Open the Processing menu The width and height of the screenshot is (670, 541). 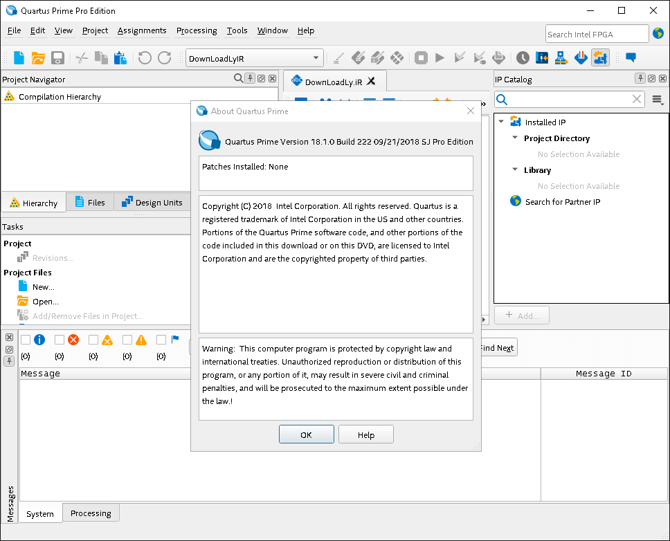(197, 30)
